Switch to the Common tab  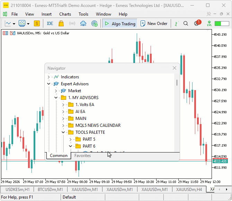(x=59, y=156)
